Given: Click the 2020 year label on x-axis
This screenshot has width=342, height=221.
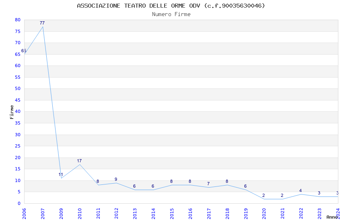Looking at the screenshot, I should (x=264, y=212).
